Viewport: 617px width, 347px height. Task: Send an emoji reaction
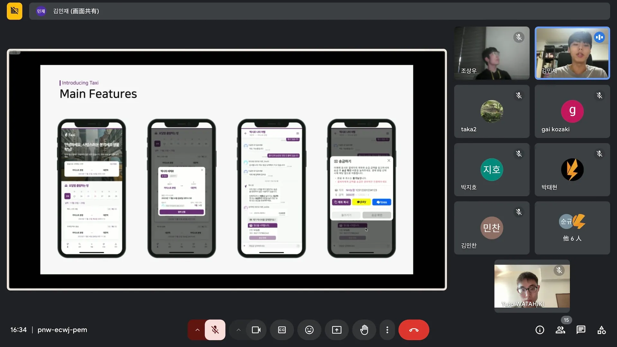point(309,330)
